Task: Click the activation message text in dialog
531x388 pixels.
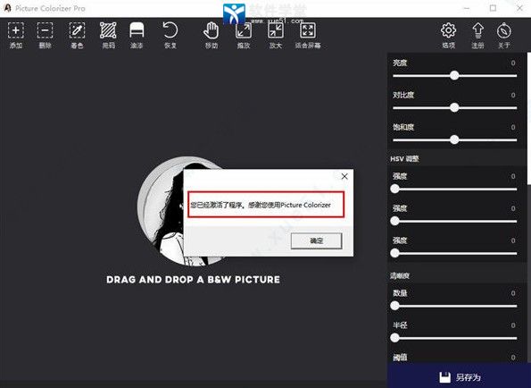Action: (261, 205)
